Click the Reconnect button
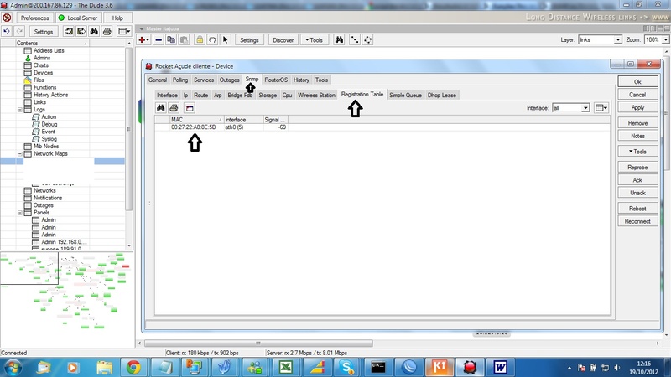The height and width of the screenshot is (377, 671). (637, 221)
